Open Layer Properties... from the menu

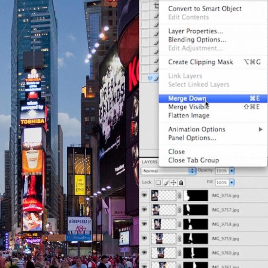coord(195,31)
